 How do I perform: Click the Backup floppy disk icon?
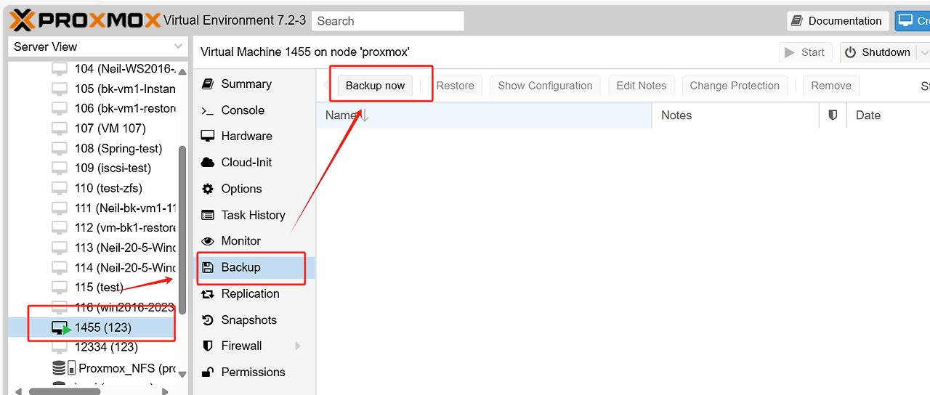(x=208, y=267)
